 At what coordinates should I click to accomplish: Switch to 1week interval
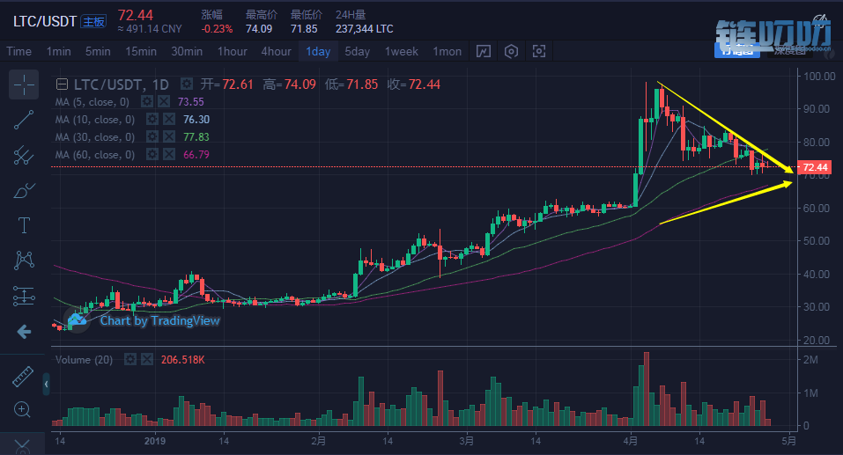tap(401, 52)
